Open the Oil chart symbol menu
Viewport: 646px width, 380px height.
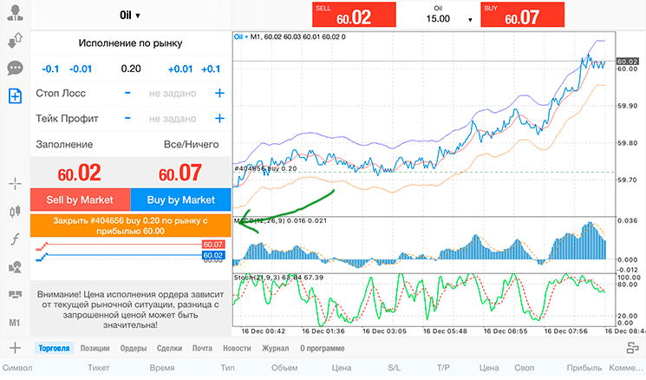[240, 36]
